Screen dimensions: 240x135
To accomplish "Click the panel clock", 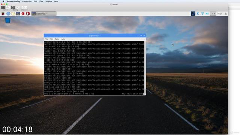I will [220, 13].
